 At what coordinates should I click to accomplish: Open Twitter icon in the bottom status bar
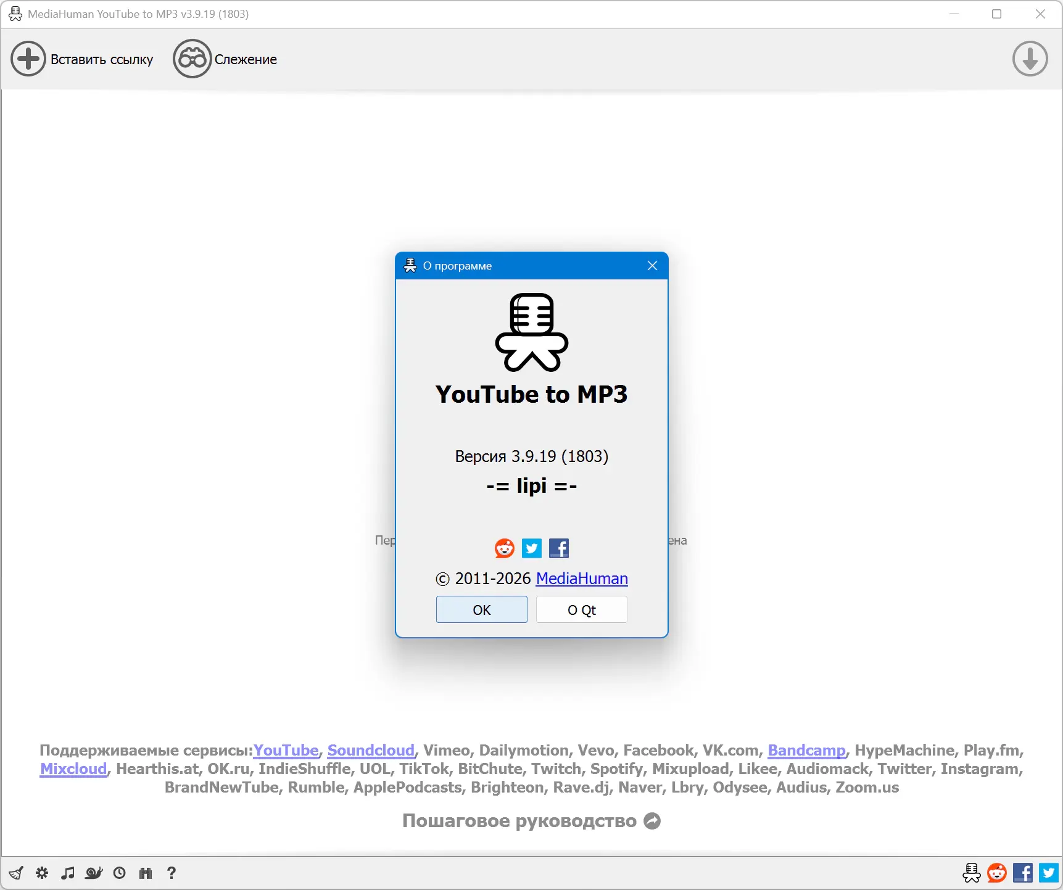[1049, 873]
